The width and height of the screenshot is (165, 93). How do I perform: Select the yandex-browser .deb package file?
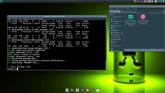click(x=143, y=19)
